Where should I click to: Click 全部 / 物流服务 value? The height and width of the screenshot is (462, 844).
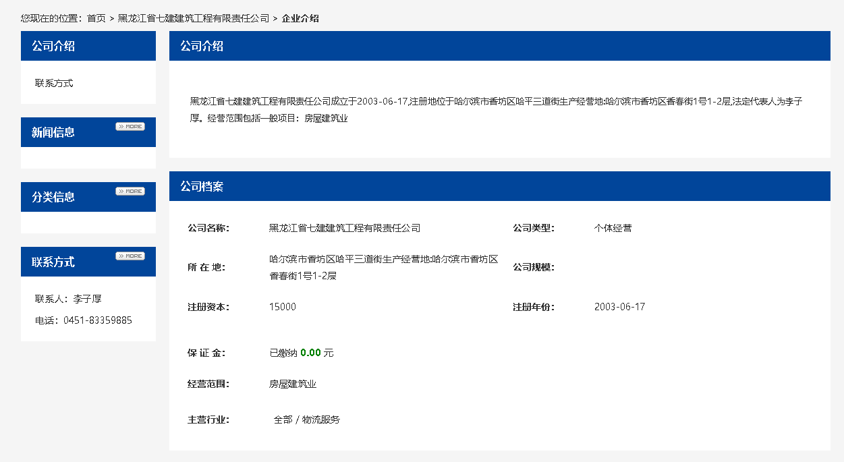[307, 420]
